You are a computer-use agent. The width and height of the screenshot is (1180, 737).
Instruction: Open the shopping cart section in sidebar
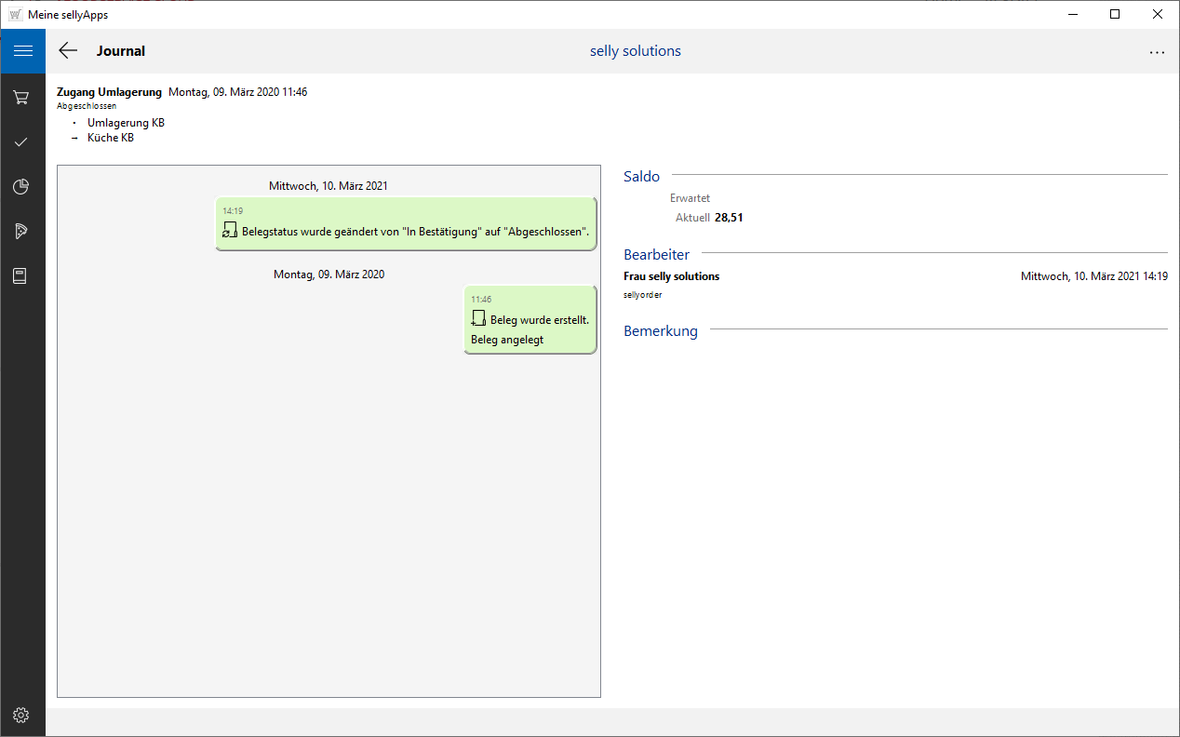(21, 97)
